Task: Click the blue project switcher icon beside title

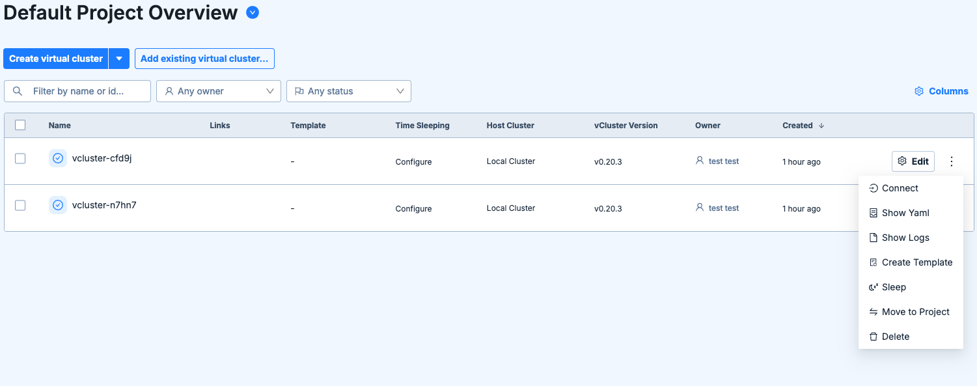Action: [x=253, y=12]
